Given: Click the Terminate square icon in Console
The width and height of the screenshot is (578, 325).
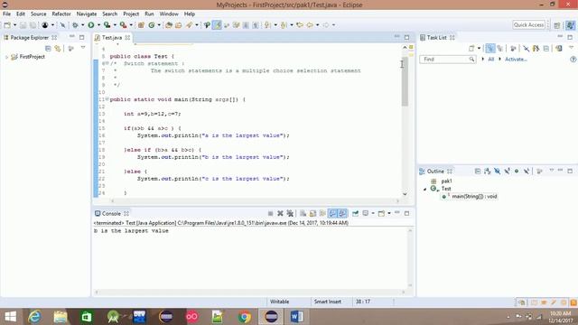Looking at the screenshot, I should 270,213.
